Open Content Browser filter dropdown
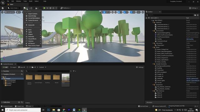The height and width of the screenshot is (112, 200). (x=74, y=71)
